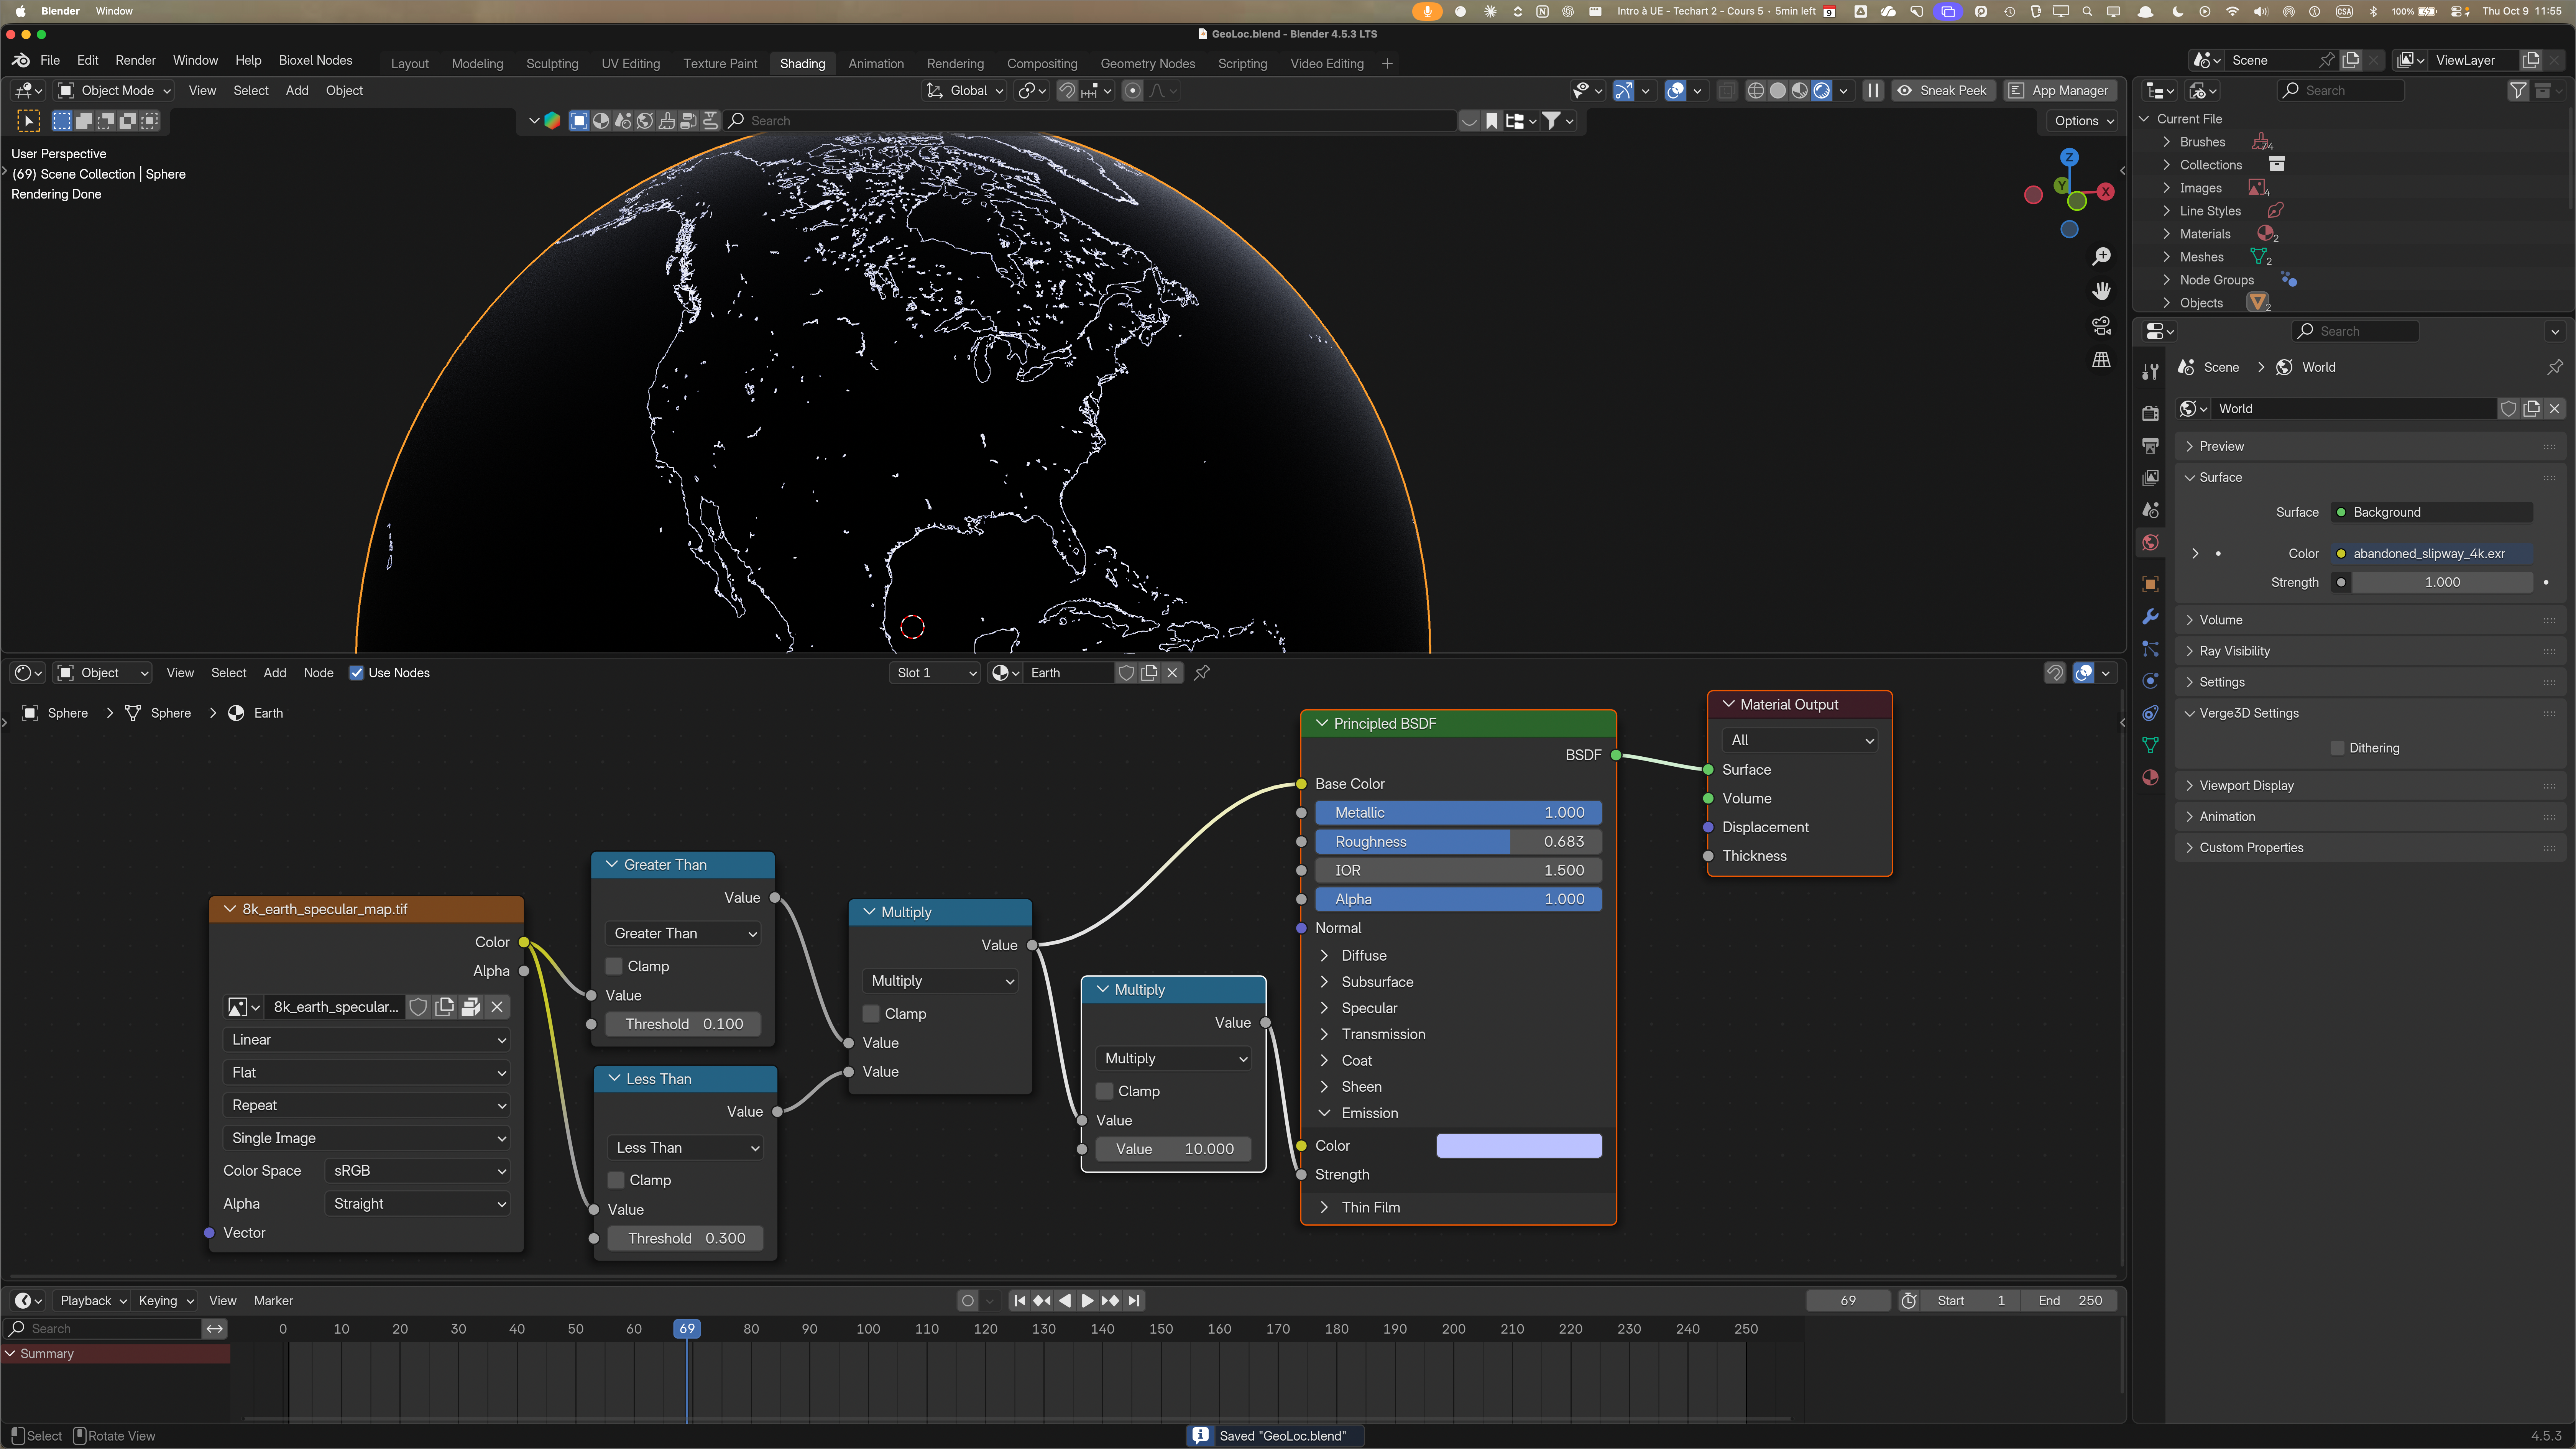
Task: Jump to timeline start frame icon
Action: click(1019, 1301)
